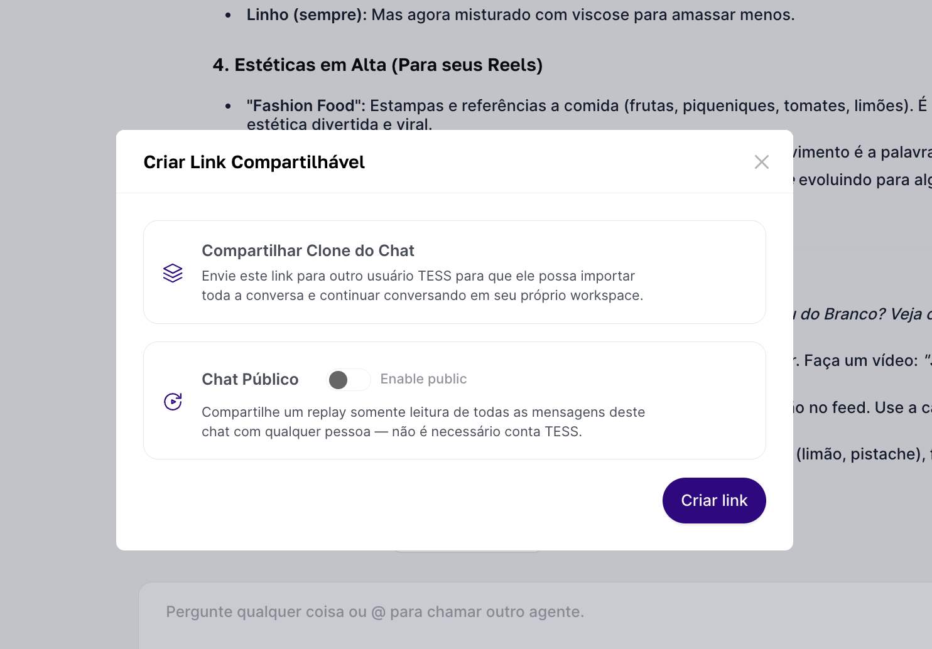Viewport: 932px width, 649px height.
Task: Click the Compartilhar Clone do Chat heading
Action: click(308, 250)
